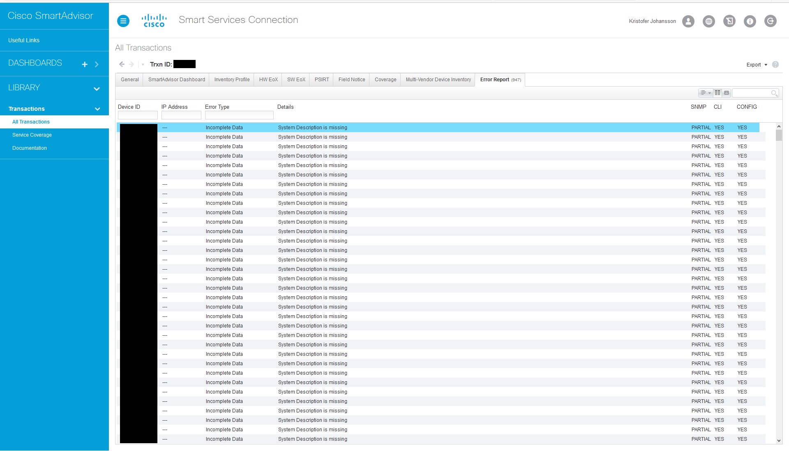Go back using left arrow icon
Viewport: 789px width, 451px height.
click(x=122, y=64)
